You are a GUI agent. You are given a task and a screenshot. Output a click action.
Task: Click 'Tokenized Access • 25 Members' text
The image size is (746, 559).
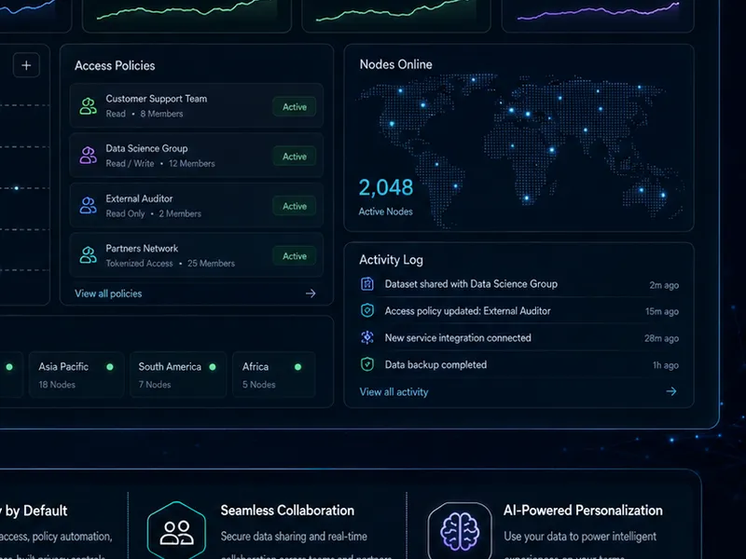171,264
